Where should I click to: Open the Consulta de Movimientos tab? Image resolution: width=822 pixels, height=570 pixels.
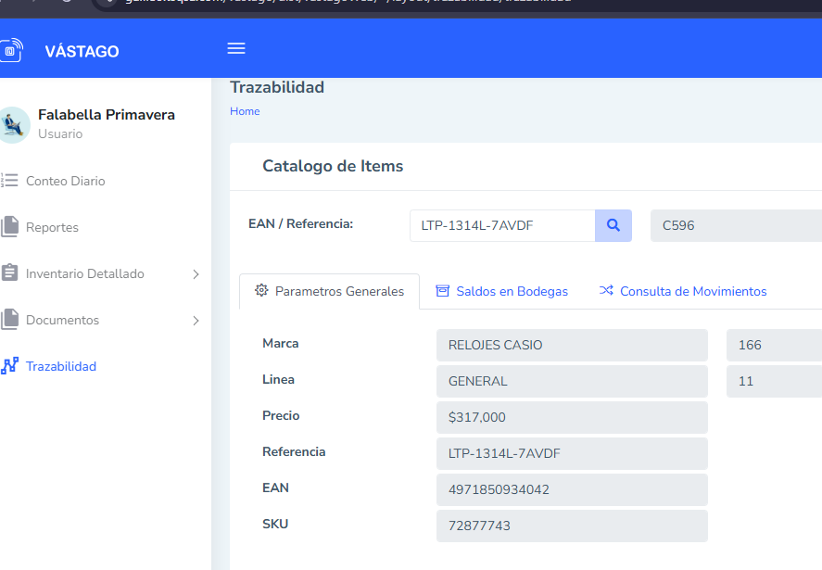[x=683, y=291]
